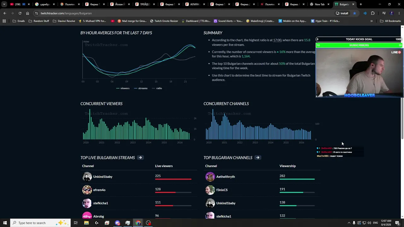Image resolution: width=404 pixels, height=227 pixels.
Task: Click the ENG language indicator
Action: point(375,223)
